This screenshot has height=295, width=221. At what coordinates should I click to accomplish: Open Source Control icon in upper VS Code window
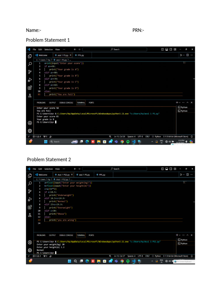click(x=30, y=72)
